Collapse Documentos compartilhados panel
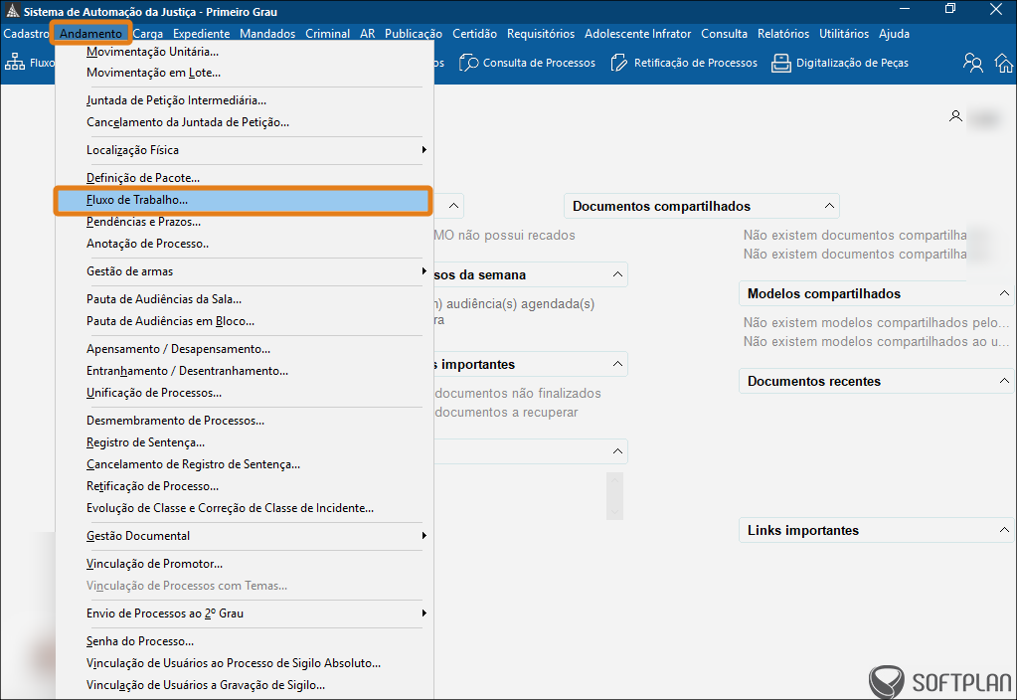1017x700 pixels. [829, 206]
